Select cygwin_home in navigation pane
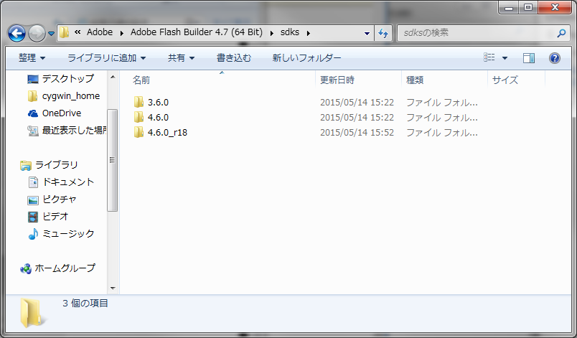This screenshot has width=577, height=338. [71, 95]
